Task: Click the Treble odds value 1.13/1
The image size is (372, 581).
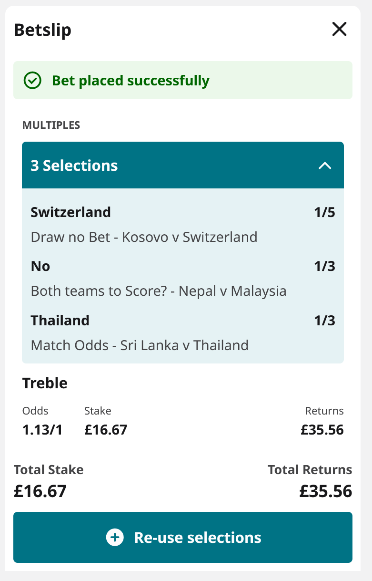Action: (x=42, y=430)
